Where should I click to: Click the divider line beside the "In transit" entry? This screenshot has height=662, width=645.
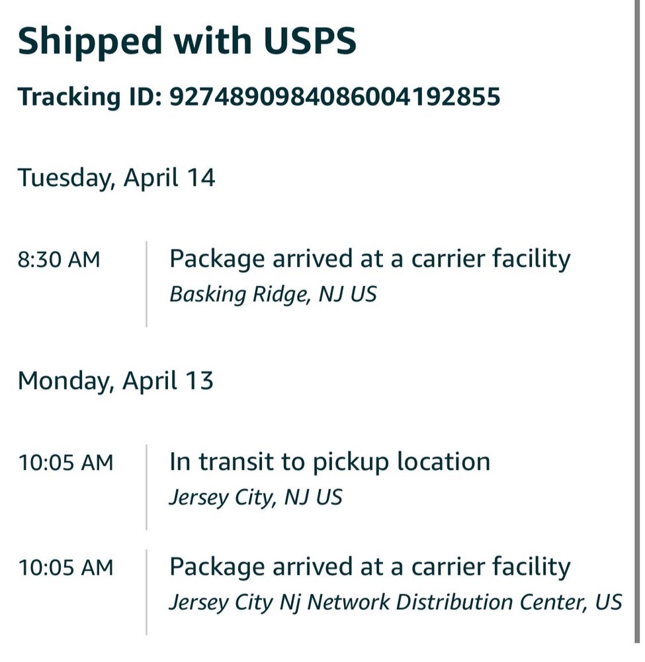coord(146,487)
